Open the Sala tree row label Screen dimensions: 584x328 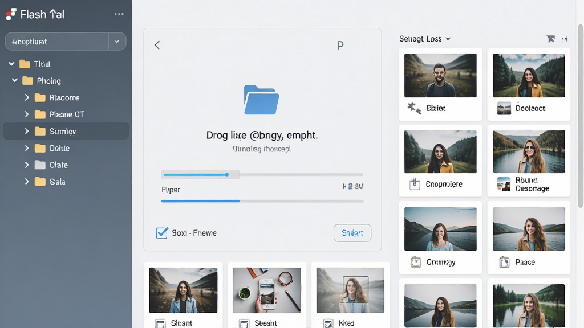[x=58, y=182]
